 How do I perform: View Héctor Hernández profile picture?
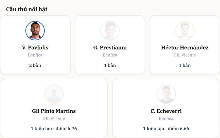185,31
